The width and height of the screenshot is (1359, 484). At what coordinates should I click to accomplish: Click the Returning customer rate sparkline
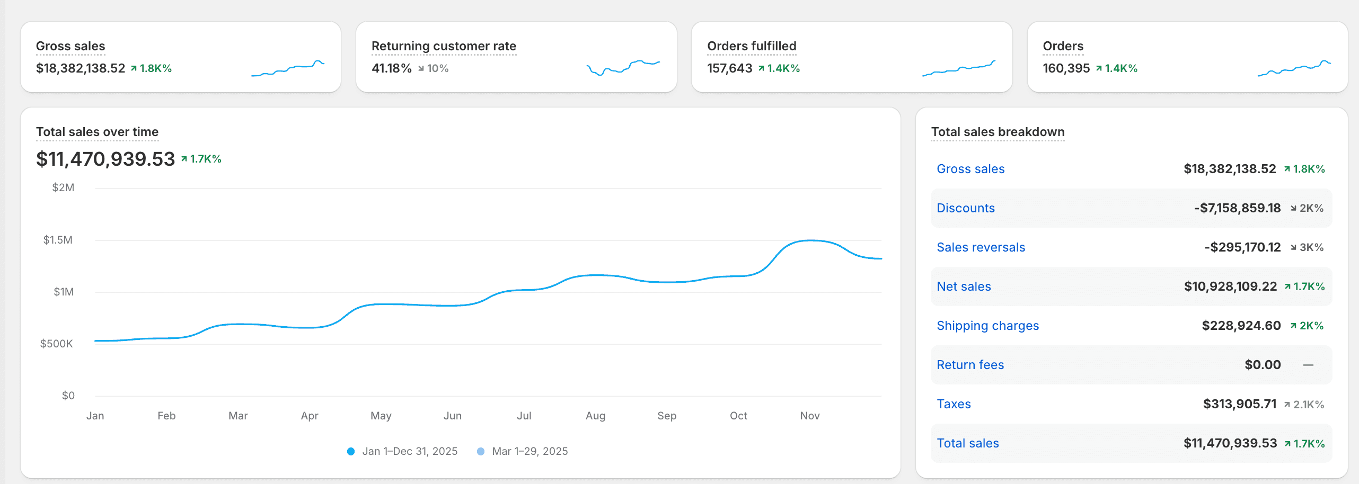(x=623, y=68)
